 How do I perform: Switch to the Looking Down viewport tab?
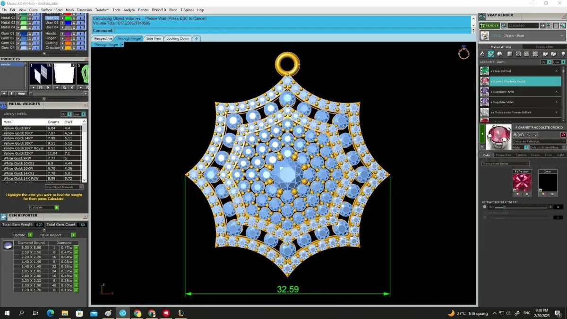[178, 38]
